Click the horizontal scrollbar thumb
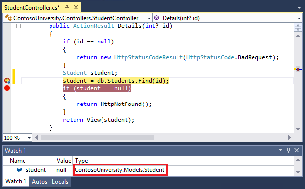Viewport: 305px width, 189px height. [97, 138]
